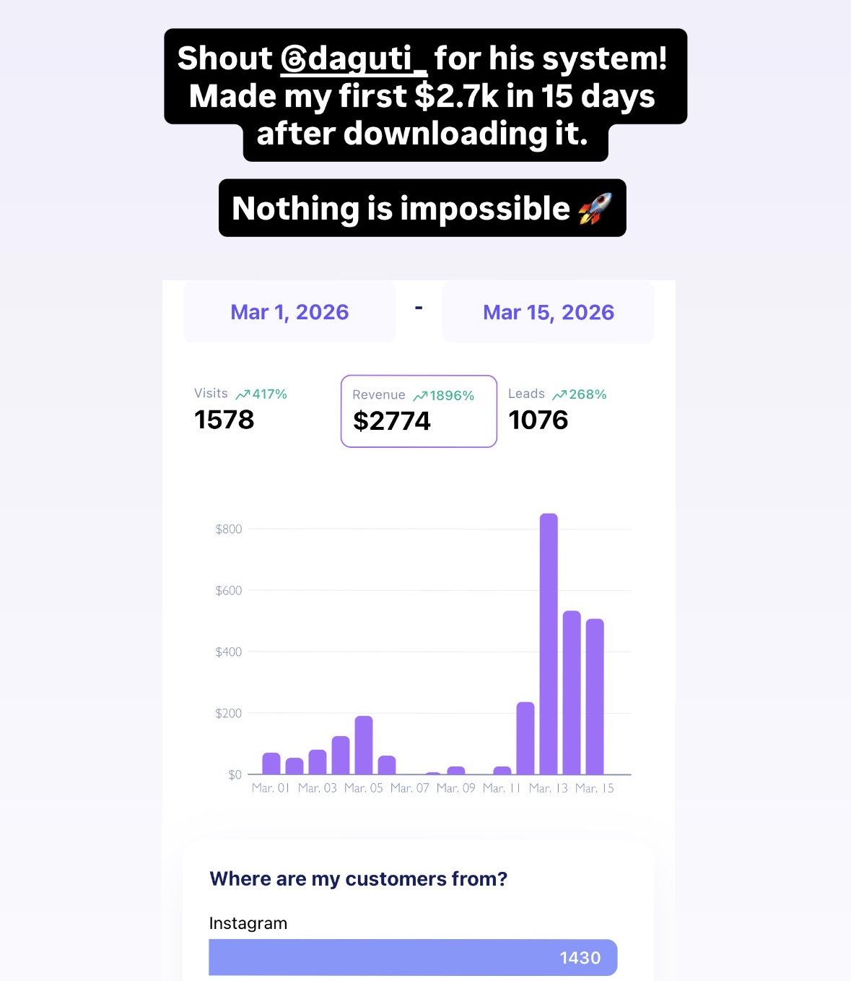Open the Mar 1, 2026 start date picker
The image size is (851, 981).
coord(289,312)
